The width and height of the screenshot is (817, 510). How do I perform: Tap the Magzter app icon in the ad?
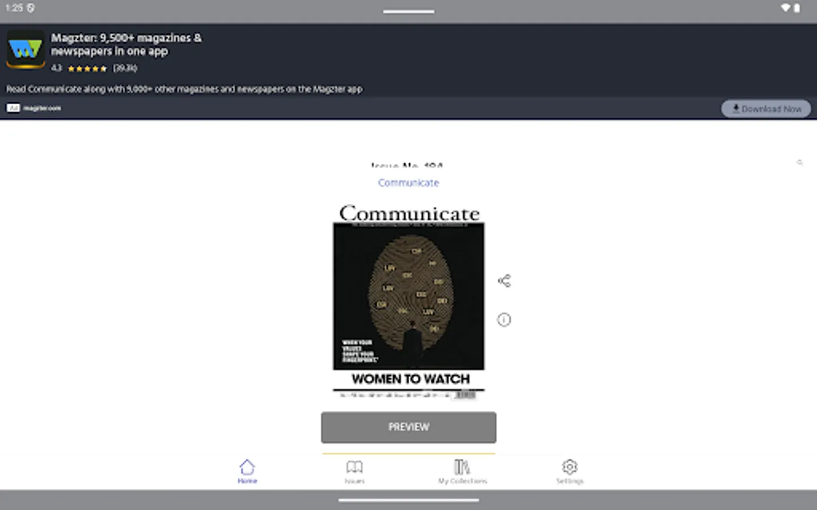[x=25, y=49]
